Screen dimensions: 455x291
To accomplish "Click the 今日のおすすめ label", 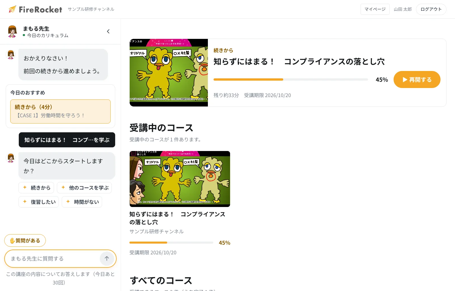I will 28,93.
